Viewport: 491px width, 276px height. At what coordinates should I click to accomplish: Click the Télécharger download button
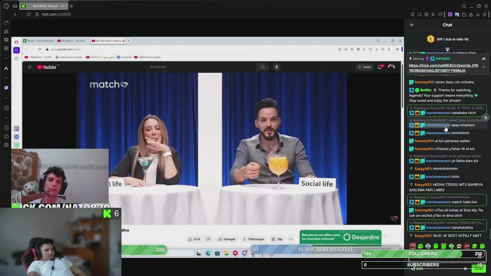pyautogui.click(x=253, y=239)
